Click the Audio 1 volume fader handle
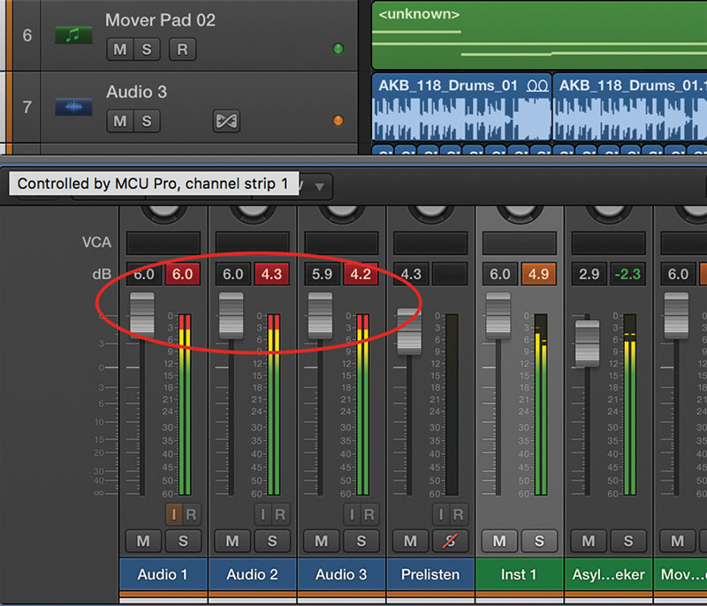The image size is (707, 606). tap(142, 315)
